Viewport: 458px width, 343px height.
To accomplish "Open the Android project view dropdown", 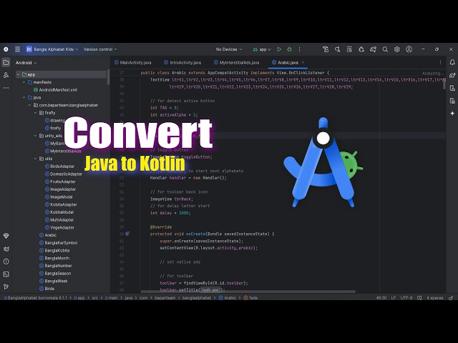I will (26, 63).
